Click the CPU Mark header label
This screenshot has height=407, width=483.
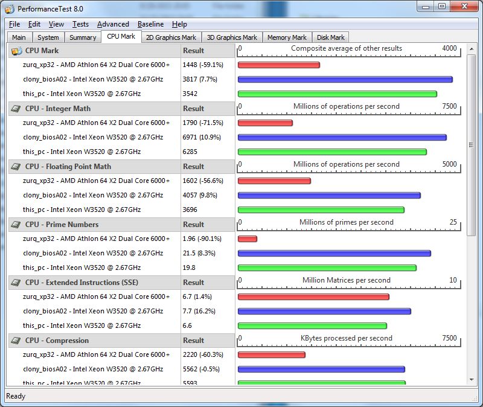(42, 51)
